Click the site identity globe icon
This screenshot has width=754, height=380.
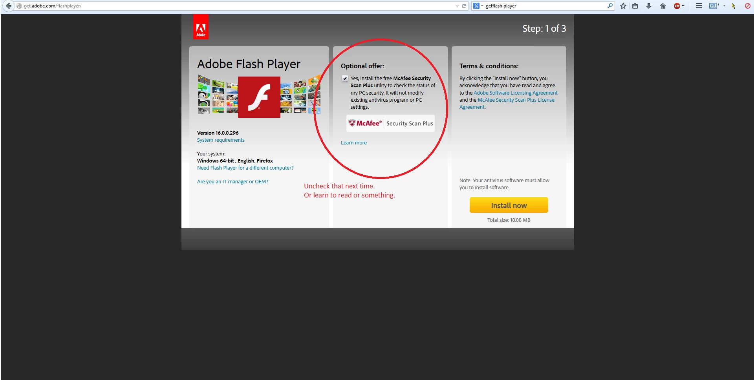[x=19, y=6]
